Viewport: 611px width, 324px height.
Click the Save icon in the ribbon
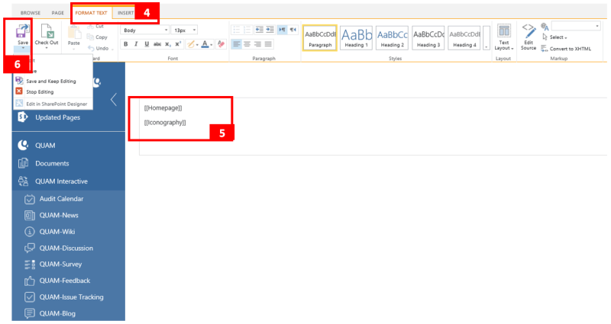[x=22, y=31]
